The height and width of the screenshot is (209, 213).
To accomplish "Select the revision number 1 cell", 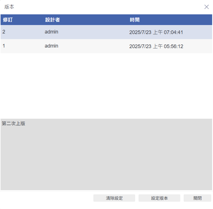I will click(4, 46).
